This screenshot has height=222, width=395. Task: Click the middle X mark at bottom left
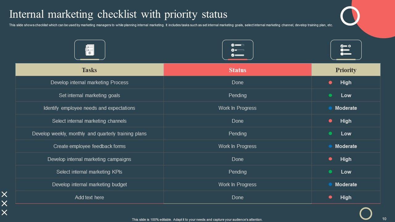[4, 203]
